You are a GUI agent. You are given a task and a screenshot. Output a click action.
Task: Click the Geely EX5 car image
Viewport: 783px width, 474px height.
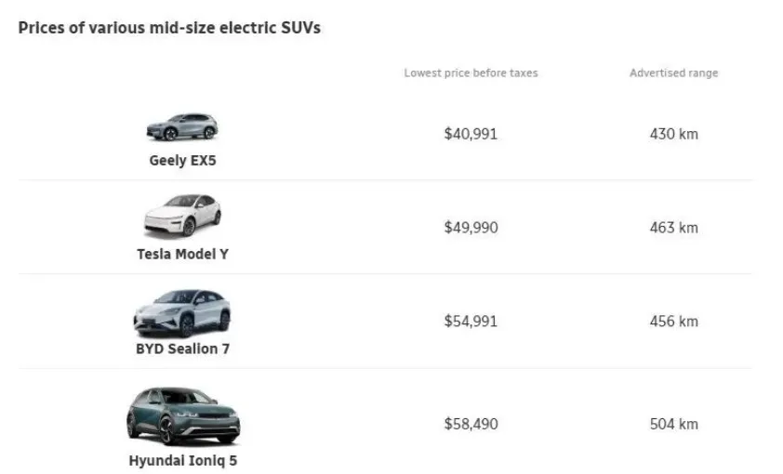tap(181, 128)
